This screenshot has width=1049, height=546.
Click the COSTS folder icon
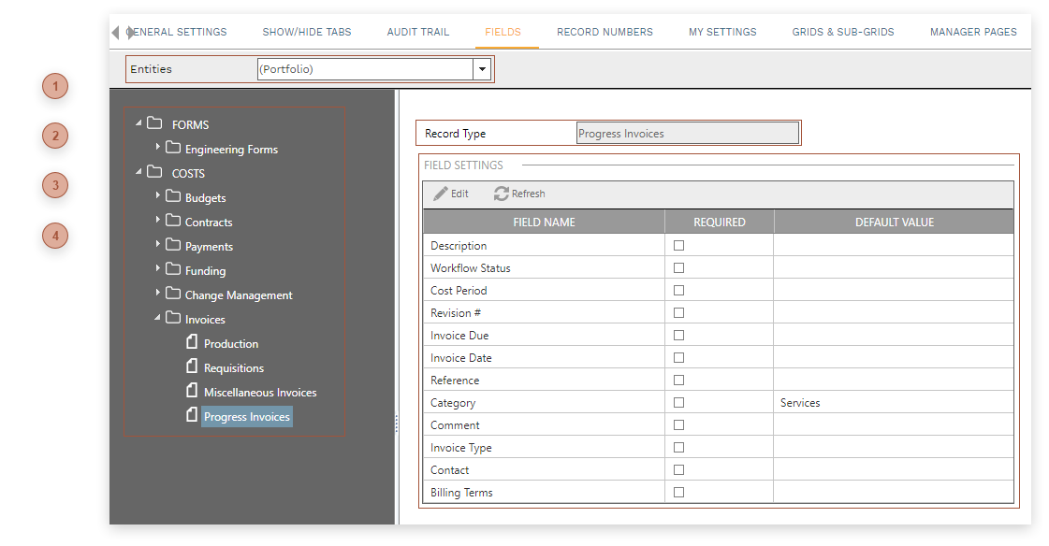click(x=154, y=173)
